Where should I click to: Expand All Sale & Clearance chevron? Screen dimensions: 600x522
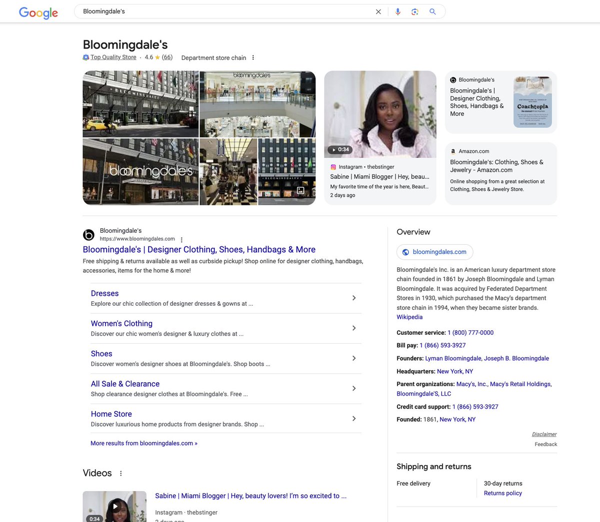[354, 388]
